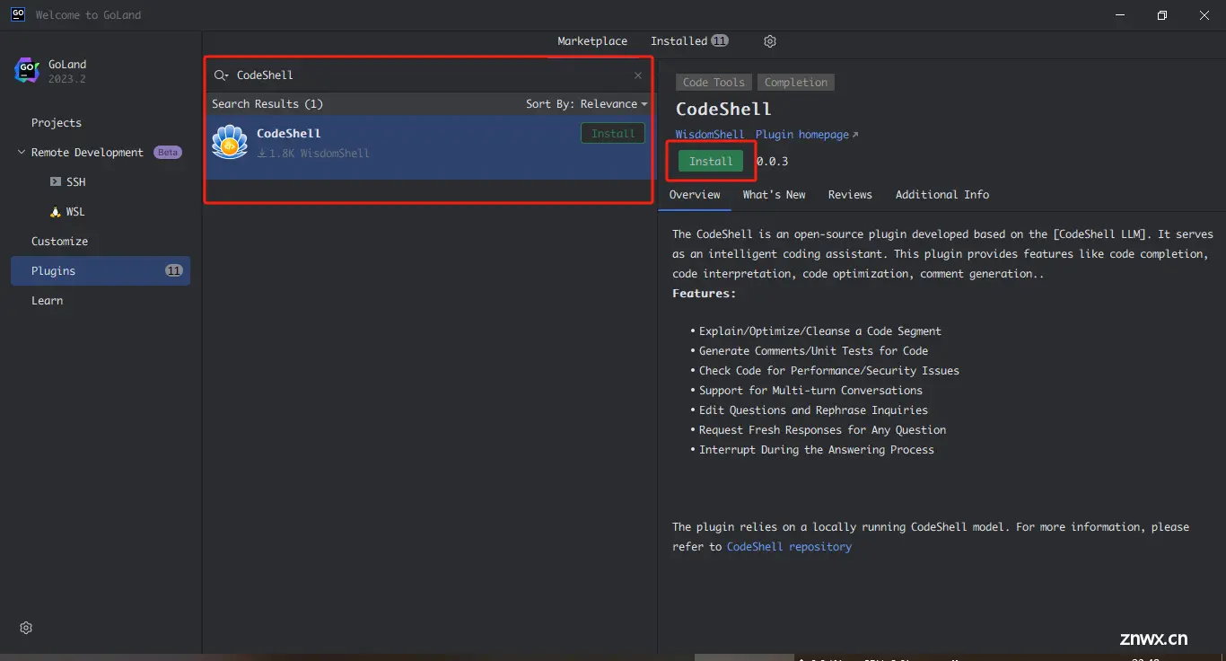This screenshot has height=661, width=1226.
Task: Open the WisdomShell vendor link
Action: coord(710,135)
